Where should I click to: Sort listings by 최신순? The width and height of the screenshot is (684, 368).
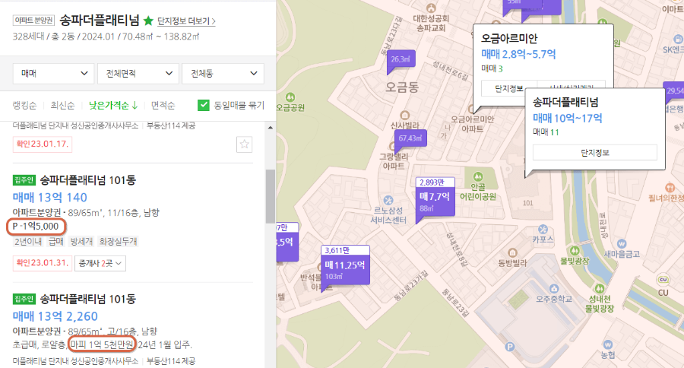pos(62,105)
